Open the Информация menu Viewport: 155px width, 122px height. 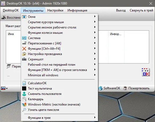coord(77,10)
